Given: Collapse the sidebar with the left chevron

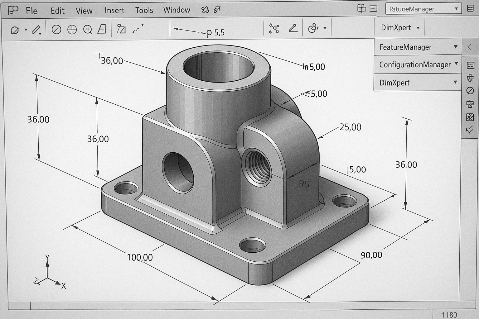Looking at the screenshot, I should (x=469, y=47).
